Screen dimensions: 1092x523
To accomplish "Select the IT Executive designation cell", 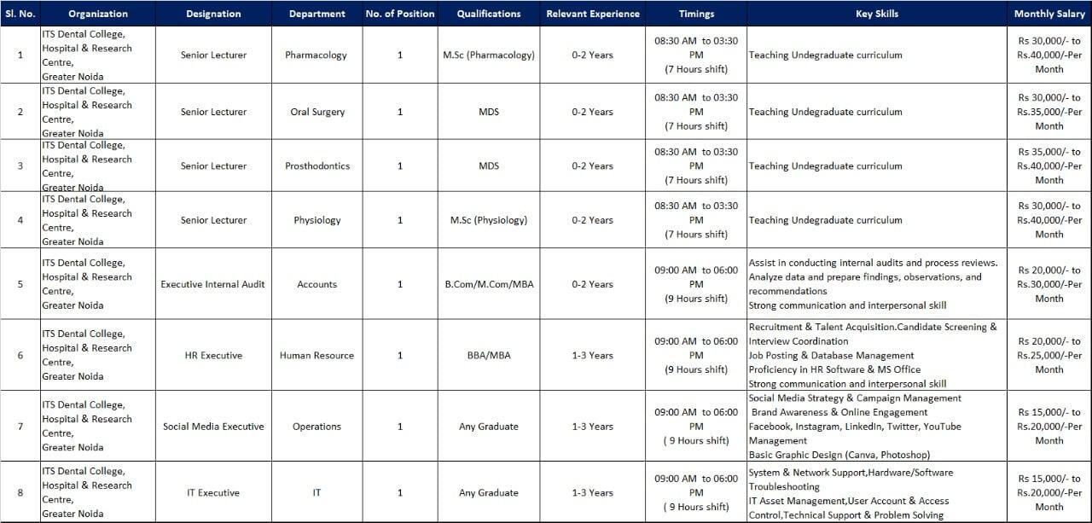I will pos(213,492).
